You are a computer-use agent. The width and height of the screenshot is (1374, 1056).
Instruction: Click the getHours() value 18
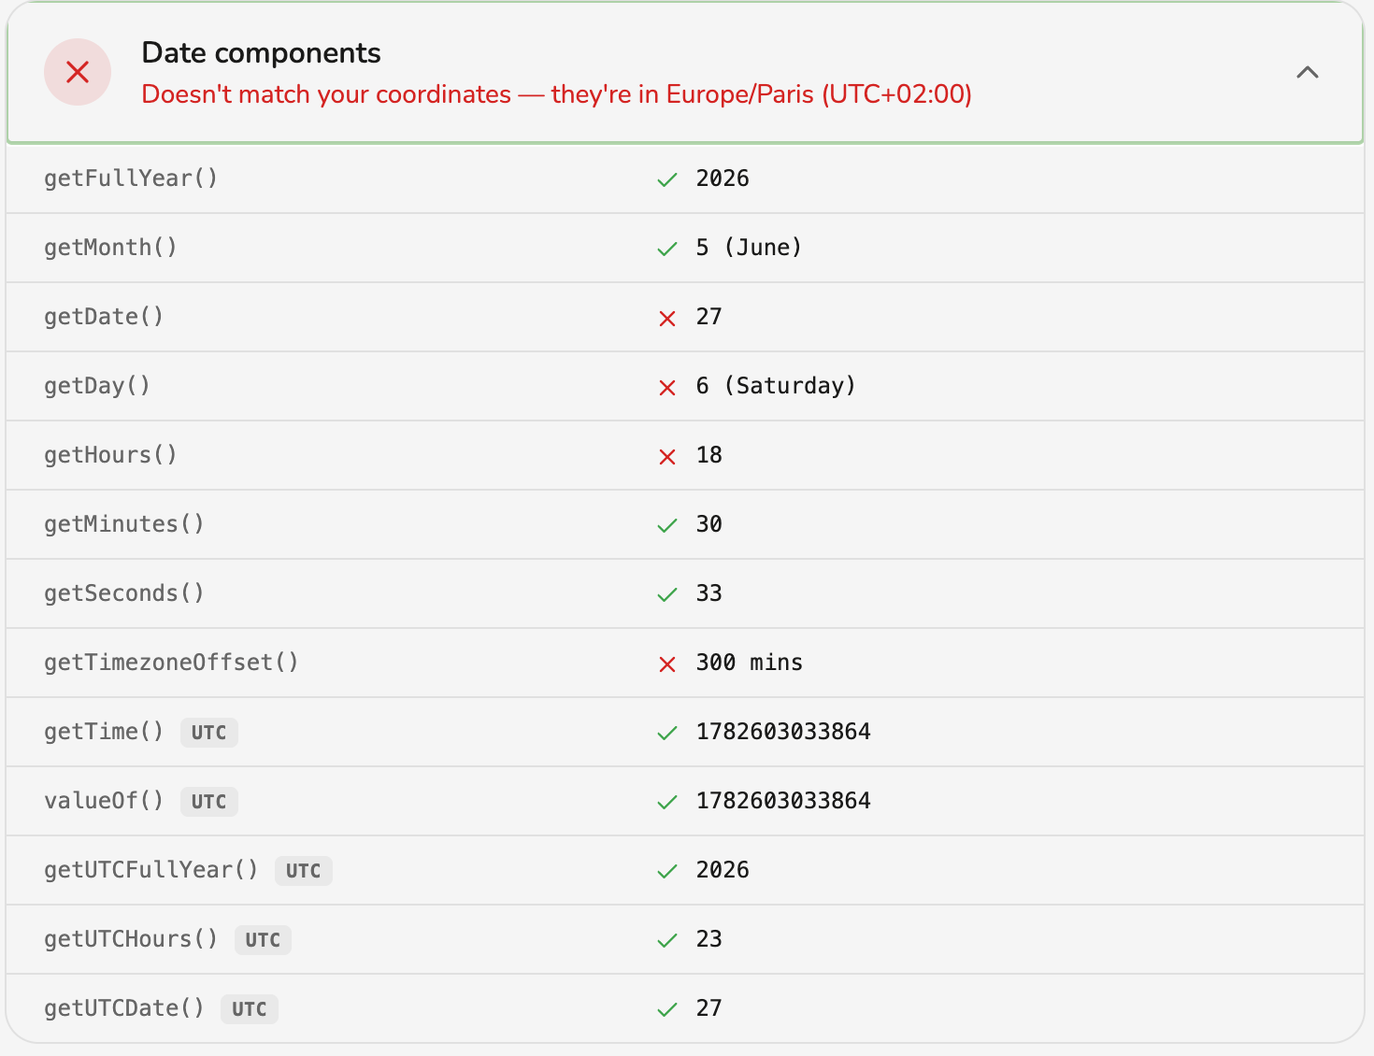point(708,455)
